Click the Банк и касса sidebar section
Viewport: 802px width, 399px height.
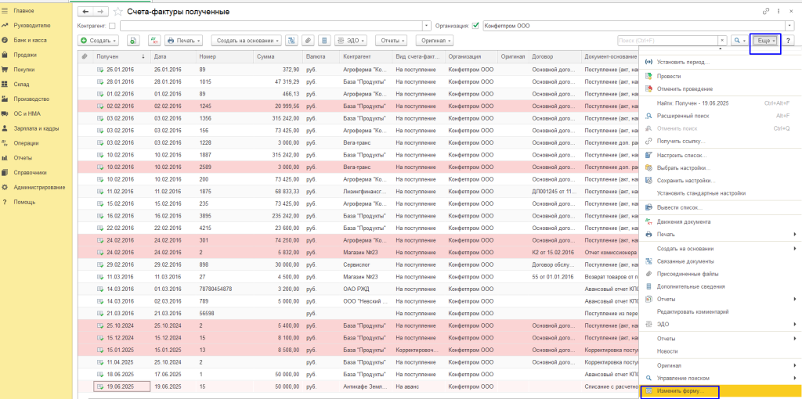[28, 39]
